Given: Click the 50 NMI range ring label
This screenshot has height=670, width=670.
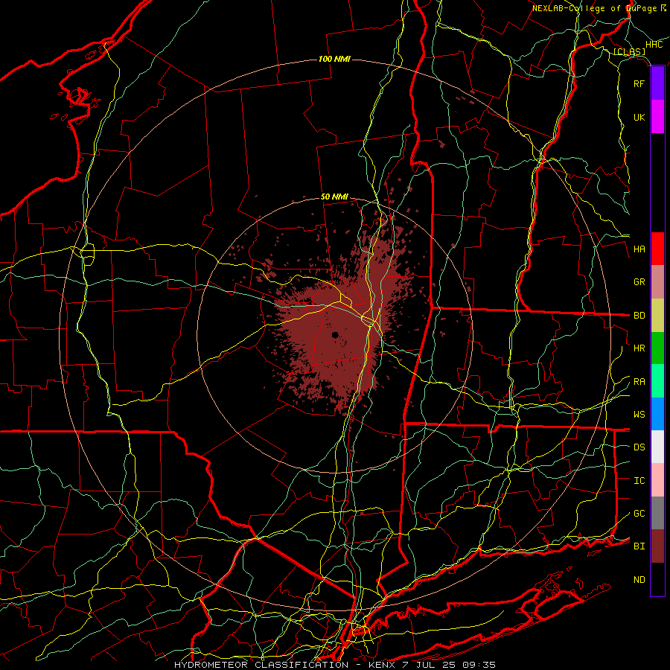Looking at the screenshot, I should coord(334,197).
